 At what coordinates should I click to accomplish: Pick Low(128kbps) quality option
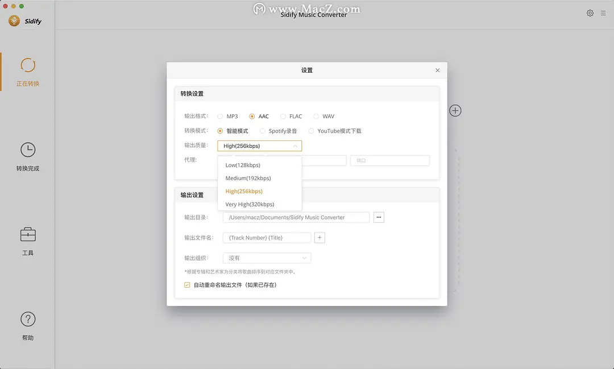point(260,165)
